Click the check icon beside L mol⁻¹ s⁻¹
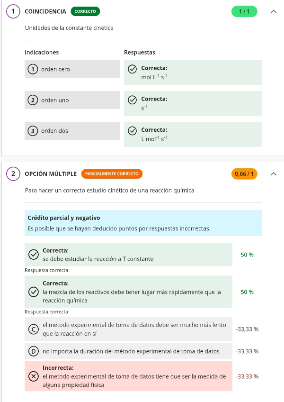Viewport: 284px width, 402px height. (x=133, y=130)
